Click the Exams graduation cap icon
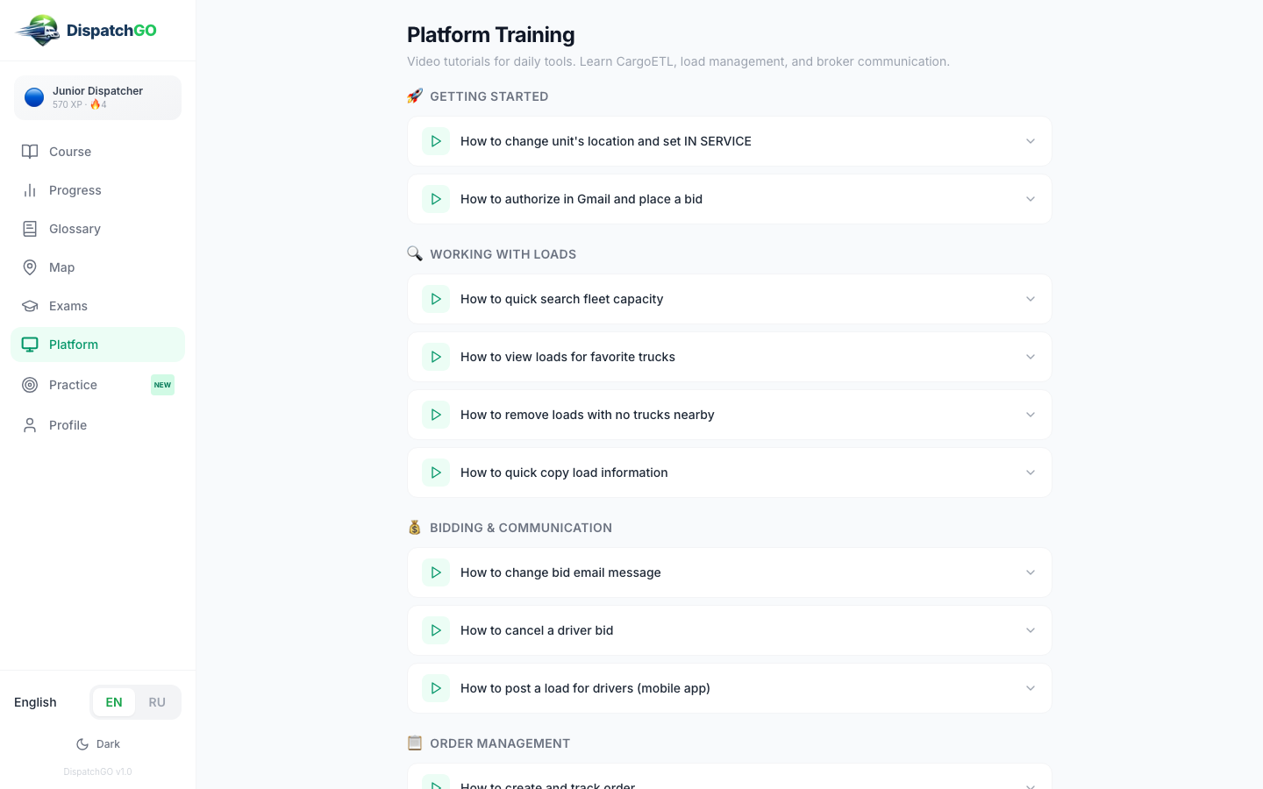The image size is (1263, 789). pyautogui.click(x=30, y=306)
